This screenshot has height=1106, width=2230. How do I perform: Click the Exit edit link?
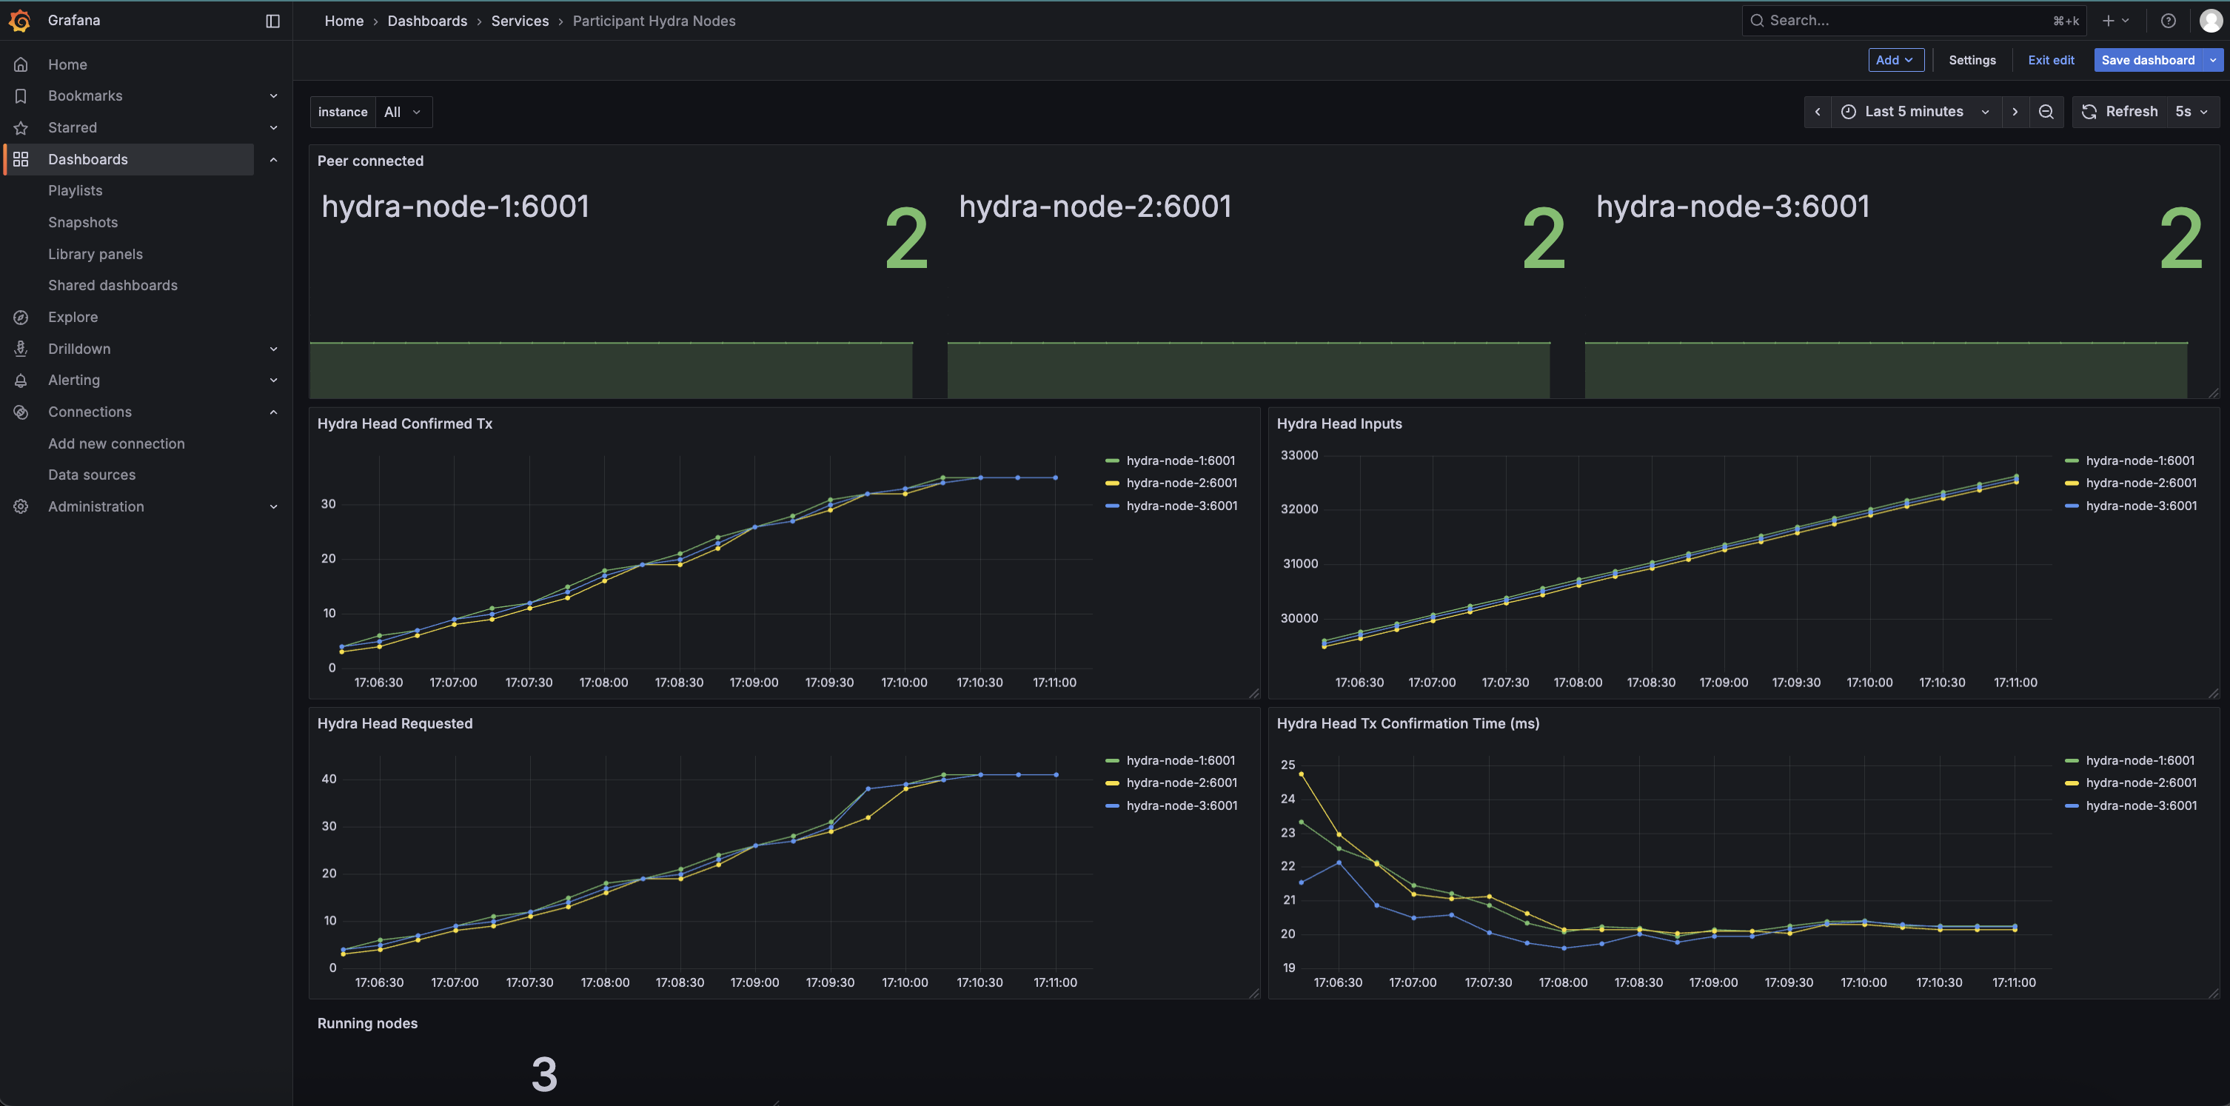[x=2051, y=60]
